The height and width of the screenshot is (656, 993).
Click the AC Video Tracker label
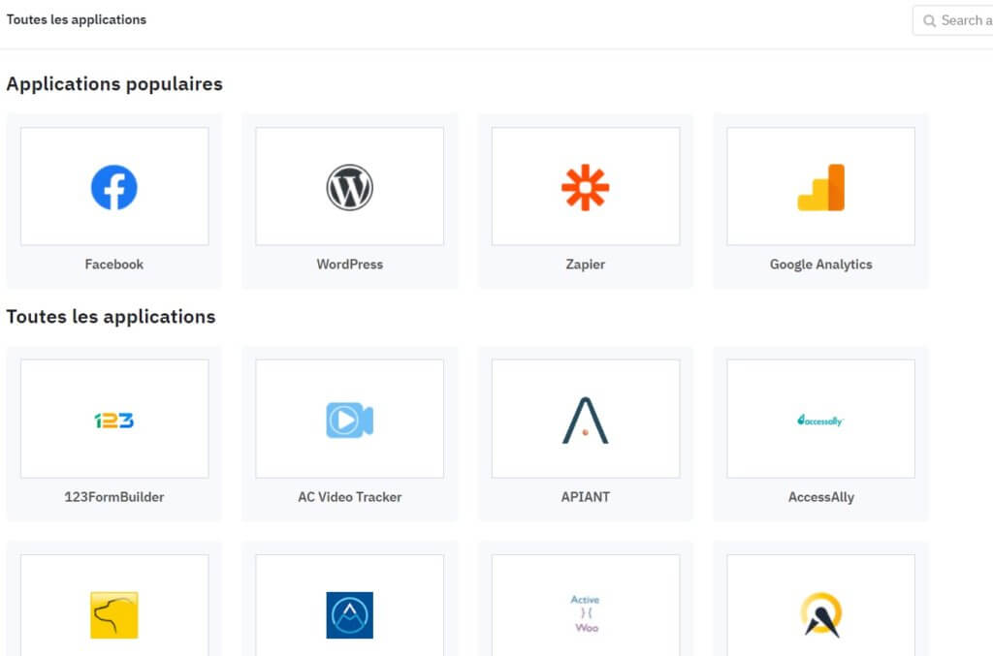349,497
